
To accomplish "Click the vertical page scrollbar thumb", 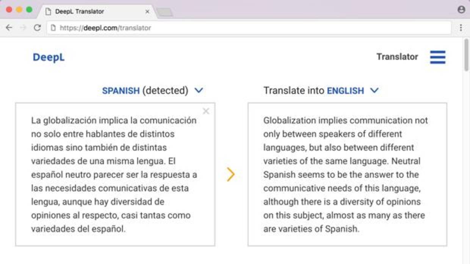I will click(466, 54).
